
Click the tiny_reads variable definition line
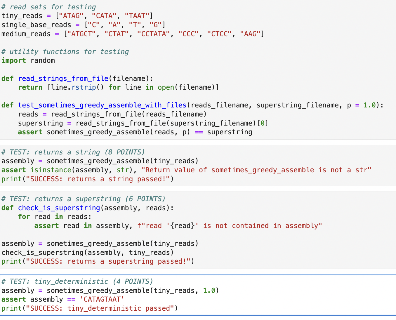pos(76,15)
